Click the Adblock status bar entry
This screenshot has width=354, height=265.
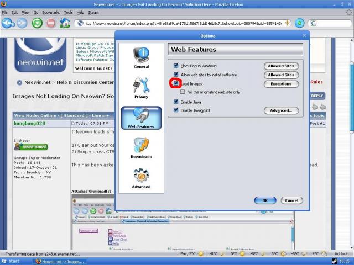tap(341, 254)
